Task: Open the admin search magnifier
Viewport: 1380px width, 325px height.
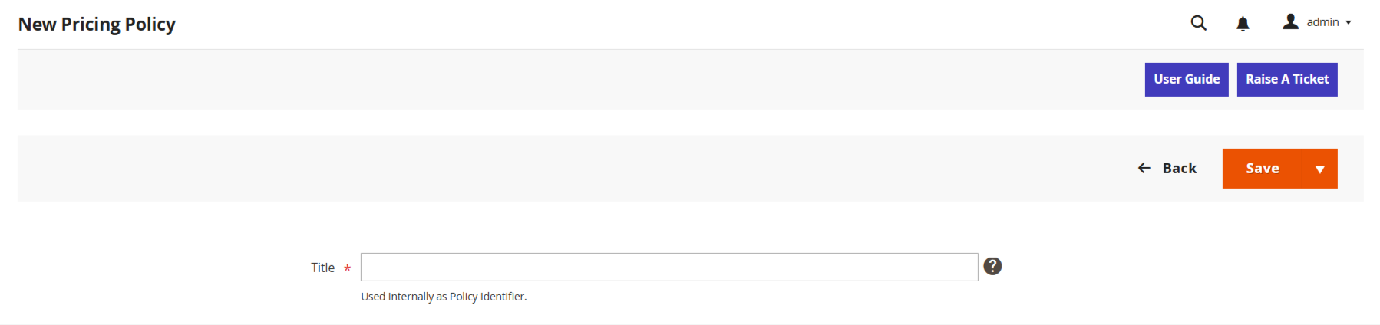Action: coord(1198,23)
